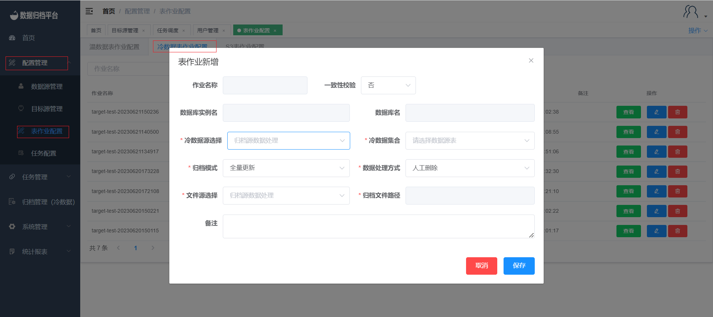Expand 系统管理 sidebar menu
Screen dimensions: 713x317
[x=40, y=227]
